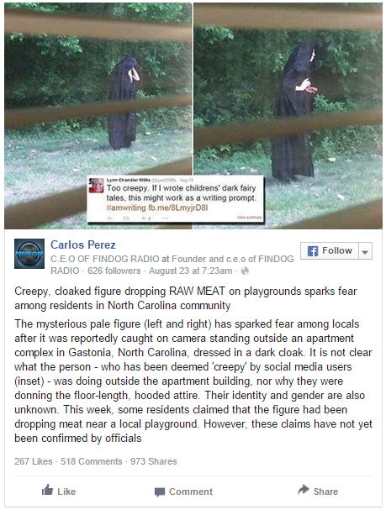Viewport: 386px width, 510px height.
Task: Open the August 23 at 7:23am timestamp
Action: point(190,271)
